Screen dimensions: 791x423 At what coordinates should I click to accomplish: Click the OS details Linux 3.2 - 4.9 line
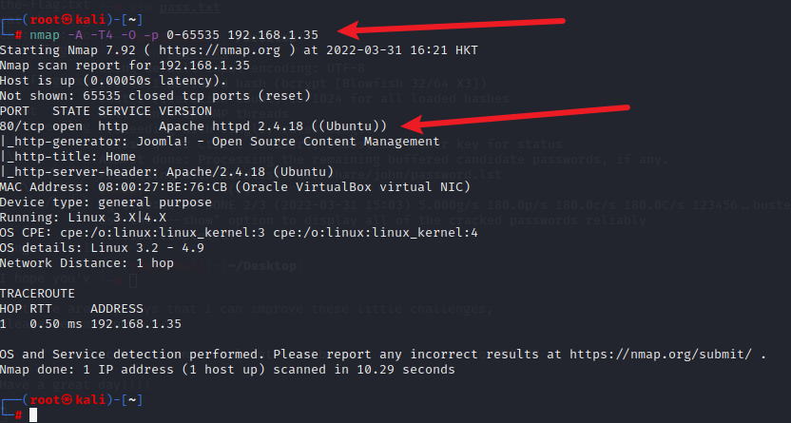click(x=102, y=248)
